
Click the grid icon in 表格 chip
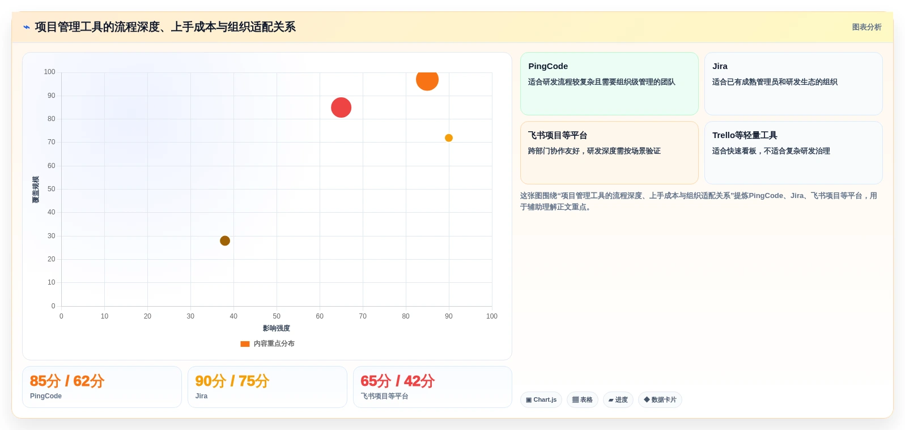[x=575, y=400]
